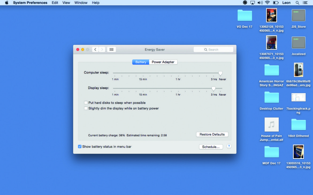The image size is (313, 195).
Task: Uncheck Show battery status in menu bar
Action: click(80, 146)
